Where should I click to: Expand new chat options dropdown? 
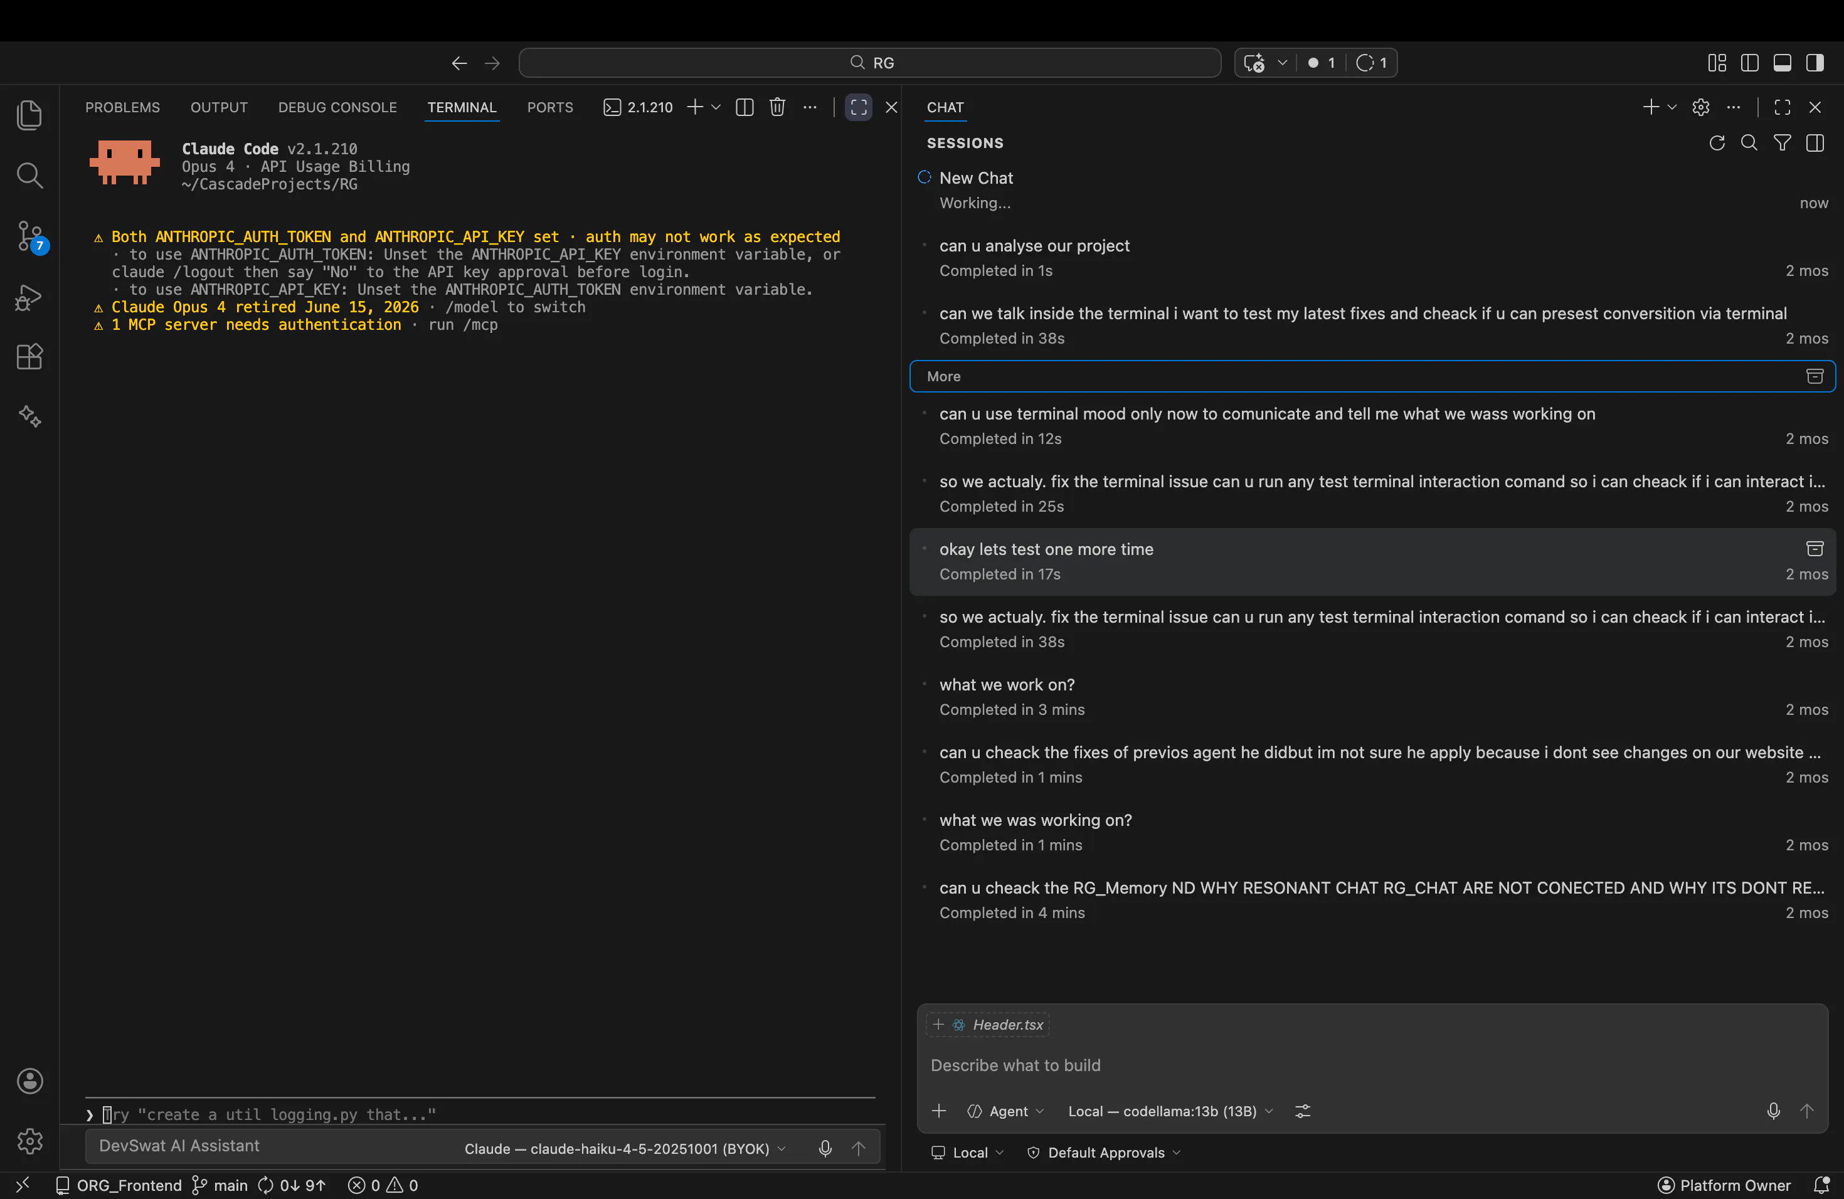(x=1672, y=107)
